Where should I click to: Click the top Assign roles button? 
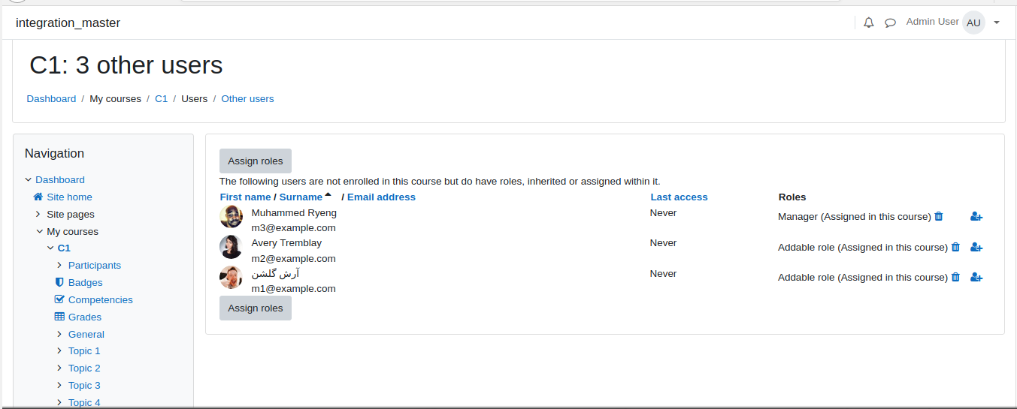[256, 161]
